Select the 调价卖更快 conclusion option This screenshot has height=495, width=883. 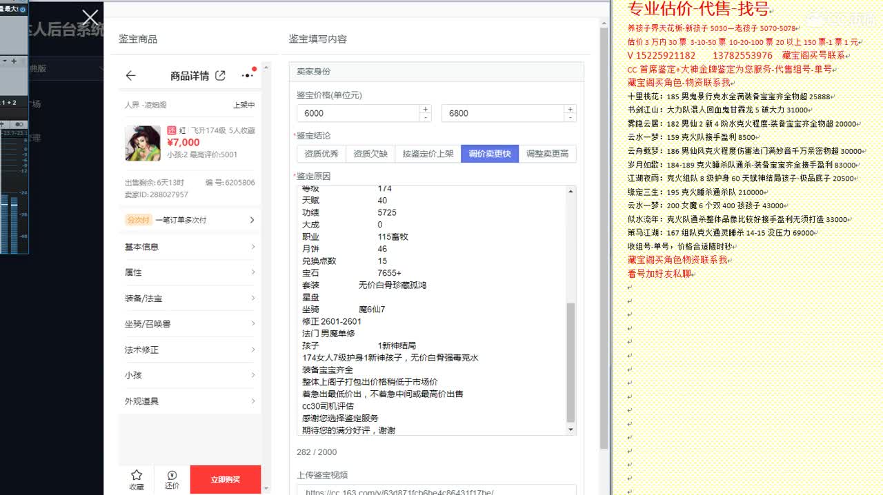point(490,154)
